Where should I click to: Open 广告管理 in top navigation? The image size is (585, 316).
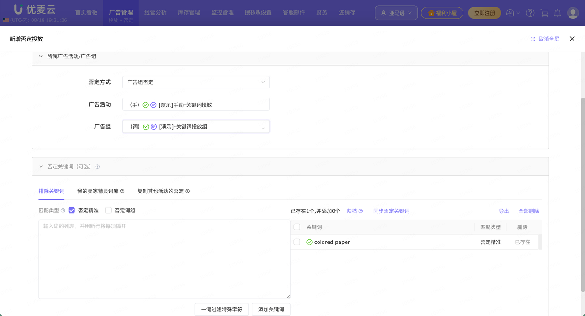[x=121, y=12]
